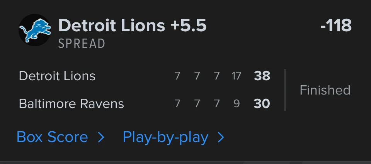Click Ravens first quarter score 7

pos(177,104)
